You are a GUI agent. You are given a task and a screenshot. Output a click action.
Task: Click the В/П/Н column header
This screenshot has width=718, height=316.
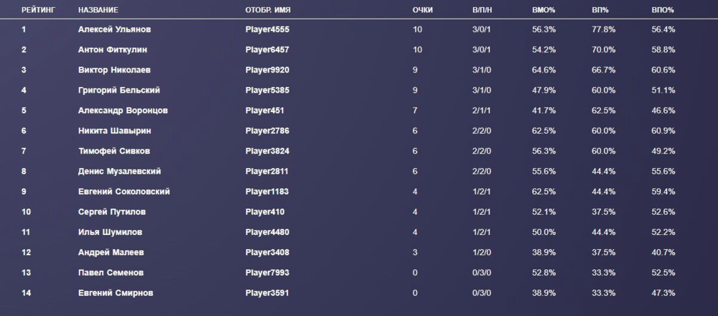(x=483, y=10)
